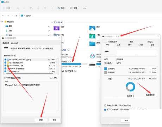The width and height of the screenshot is (162, 127).
Task: Click the blue Used space color swatch
Action: [x=106, y=68]
